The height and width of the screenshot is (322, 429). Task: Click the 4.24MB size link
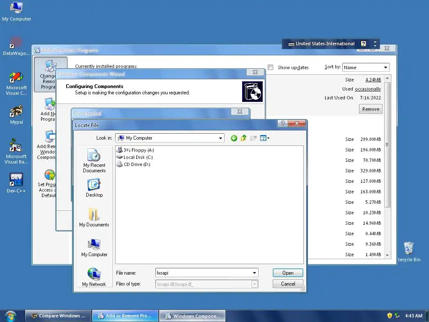pyautogui.click(x=373, y=80)
